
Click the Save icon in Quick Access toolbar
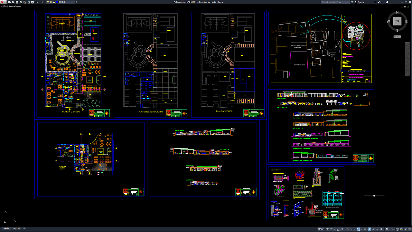click(17, 2)
